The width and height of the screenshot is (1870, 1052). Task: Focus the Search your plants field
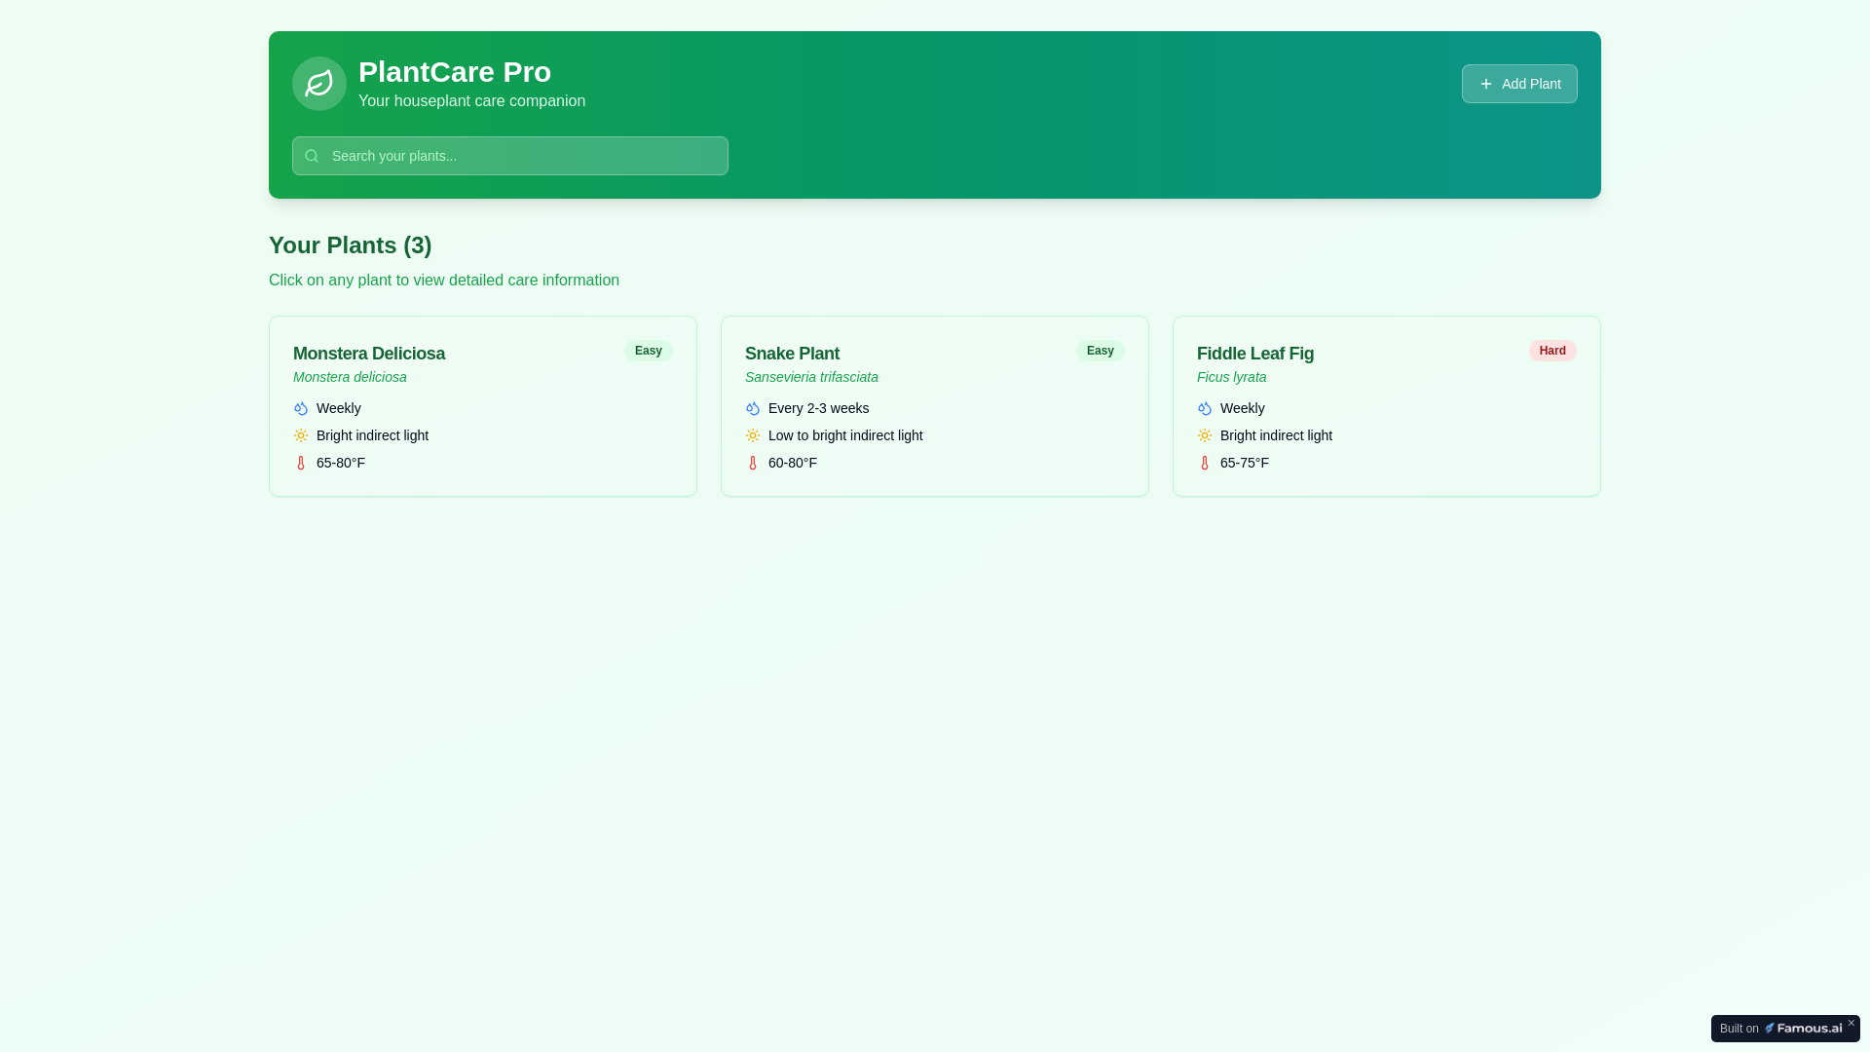pyautogui.click(x=510, y=156)
